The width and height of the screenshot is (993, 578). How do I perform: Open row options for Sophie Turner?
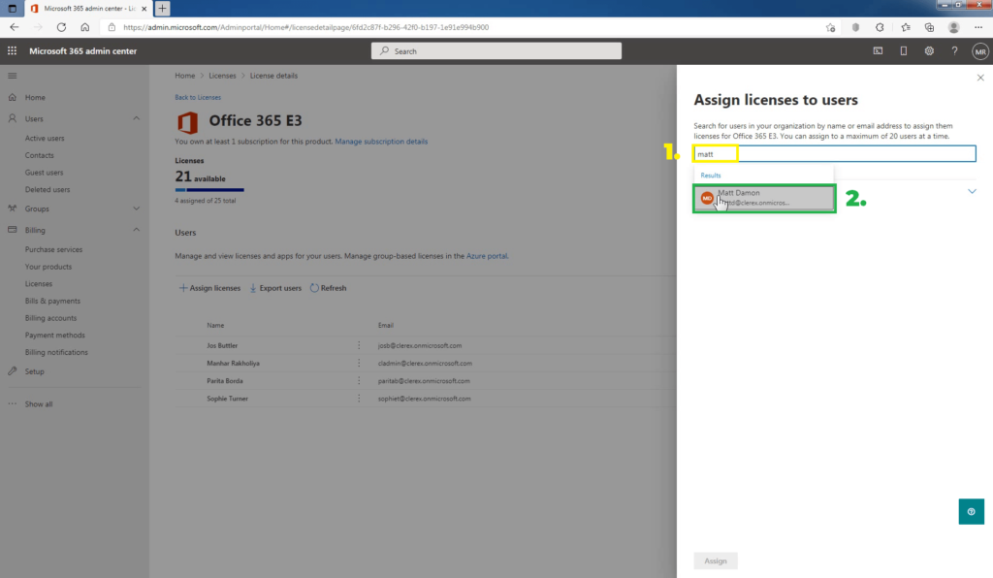pyautogui.click(x=359, y=399)
